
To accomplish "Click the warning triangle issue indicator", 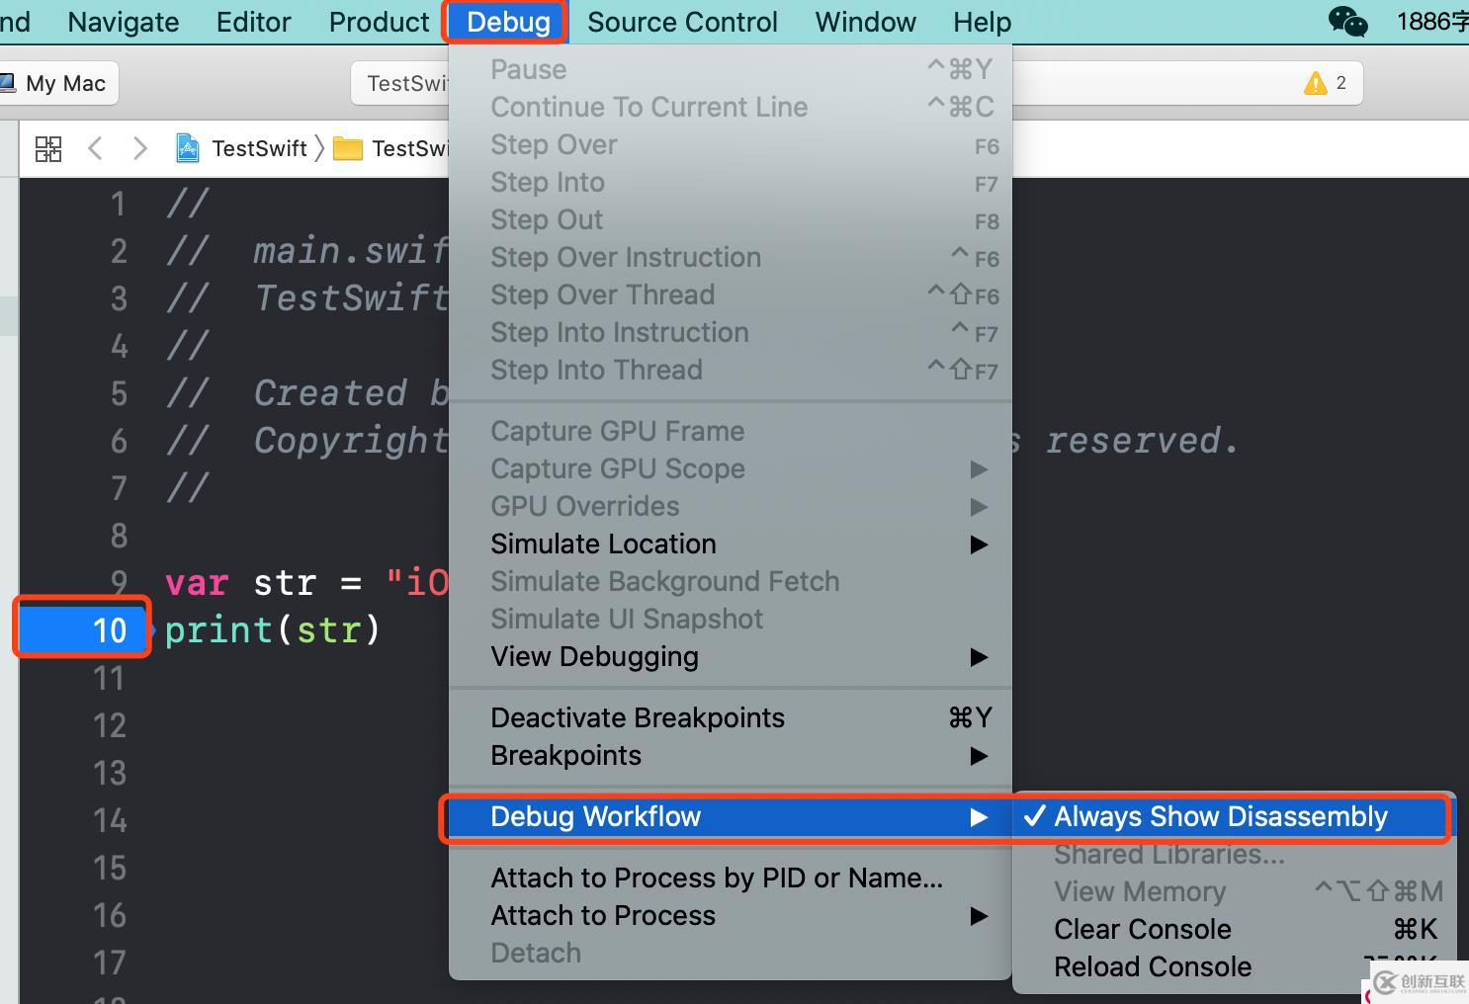I will [1315, 83].
